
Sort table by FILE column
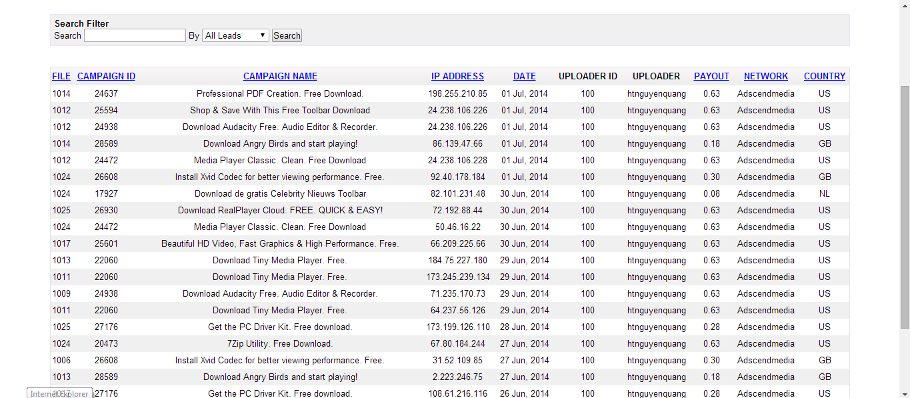pos(61,76)
